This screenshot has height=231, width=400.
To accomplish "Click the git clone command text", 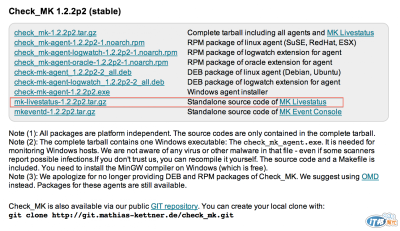I will point(121,215).
